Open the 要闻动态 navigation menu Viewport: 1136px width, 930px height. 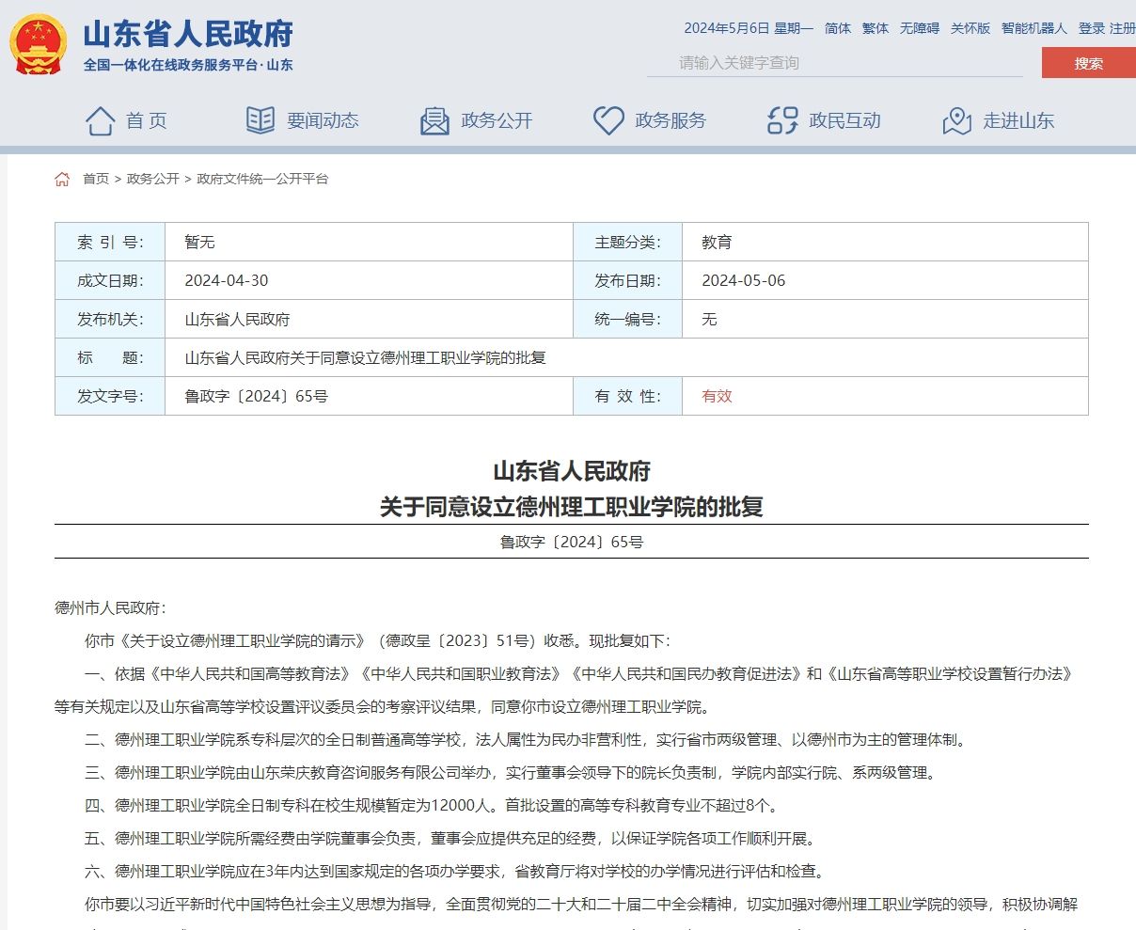(x=323, y=120)
